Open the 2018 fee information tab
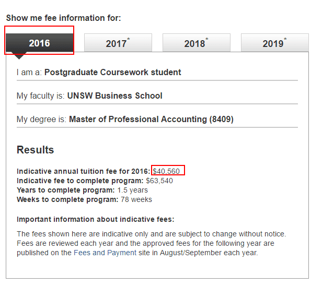This screenshot has width=311, height=286. (197, 43)
